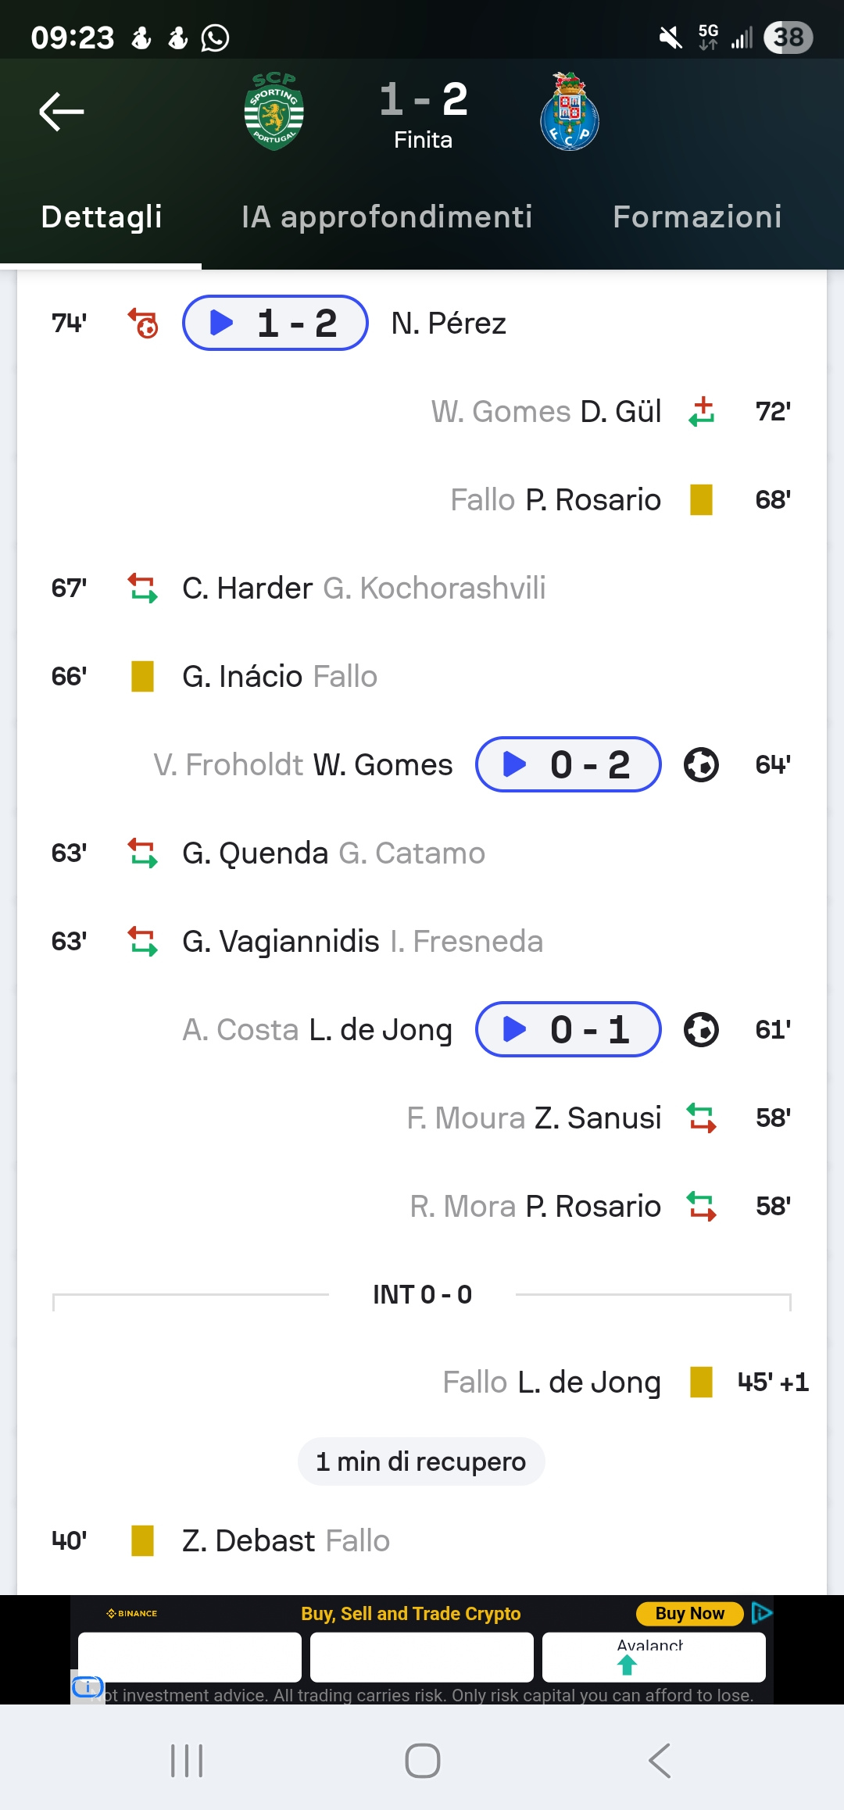Open the Sporting CP team crest
The image size is (844, 1810).
coord(274,112)
